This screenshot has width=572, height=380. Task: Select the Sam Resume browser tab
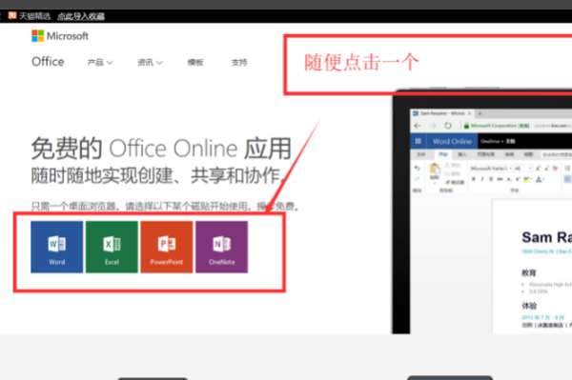tap(442, 113)
